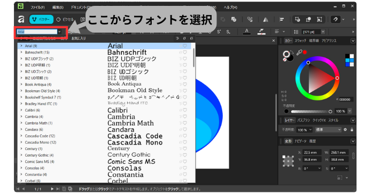The image size is (373, 195).
Task: Click the subscript S icon
Action: click(228, 32)
